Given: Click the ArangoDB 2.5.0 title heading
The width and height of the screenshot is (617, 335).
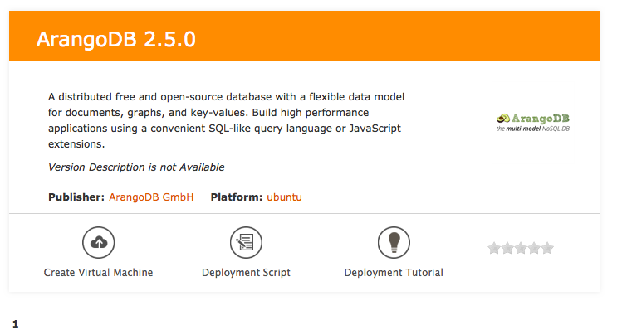Looking at the screenshot, I should point(116,40).
